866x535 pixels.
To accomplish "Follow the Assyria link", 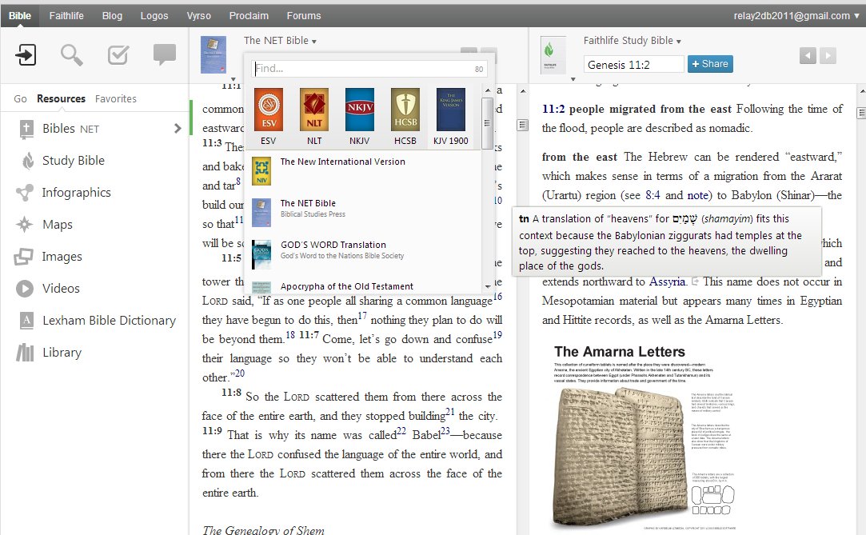I will (667, 282).
